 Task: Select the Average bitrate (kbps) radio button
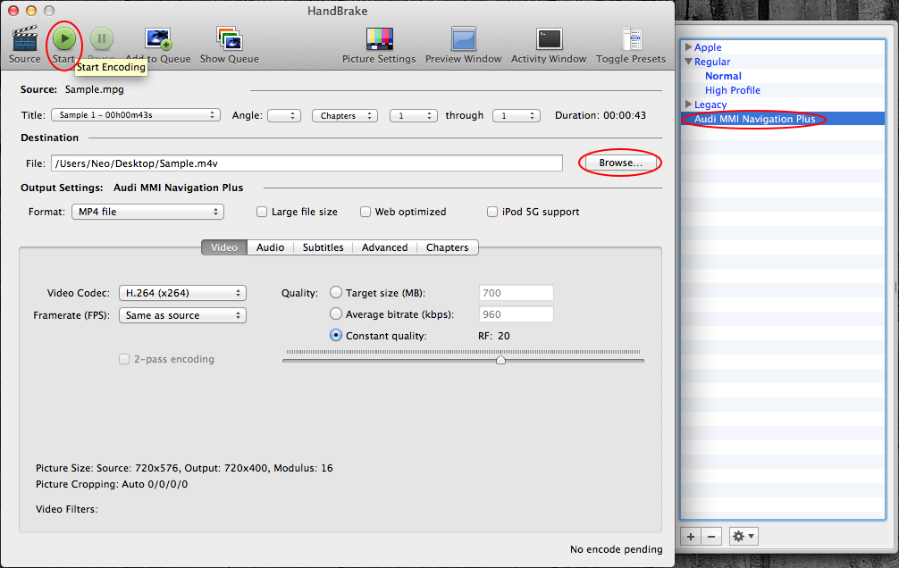click(336, 314)
